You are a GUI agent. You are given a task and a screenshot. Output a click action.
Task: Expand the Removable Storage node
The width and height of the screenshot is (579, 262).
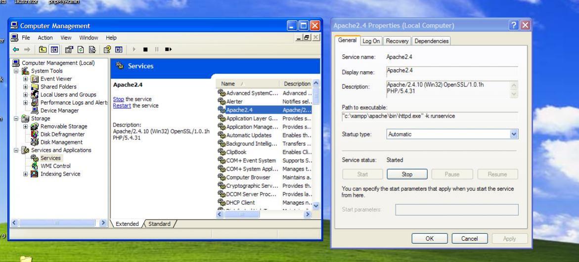[26, 126]
